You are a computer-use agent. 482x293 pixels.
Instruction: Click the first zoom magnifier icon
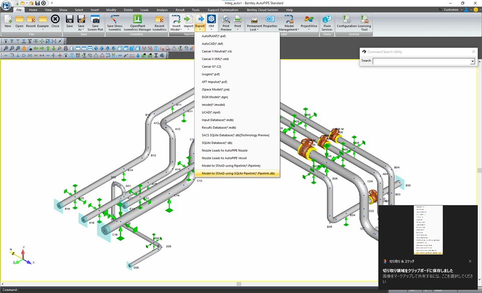pos(6,49)
